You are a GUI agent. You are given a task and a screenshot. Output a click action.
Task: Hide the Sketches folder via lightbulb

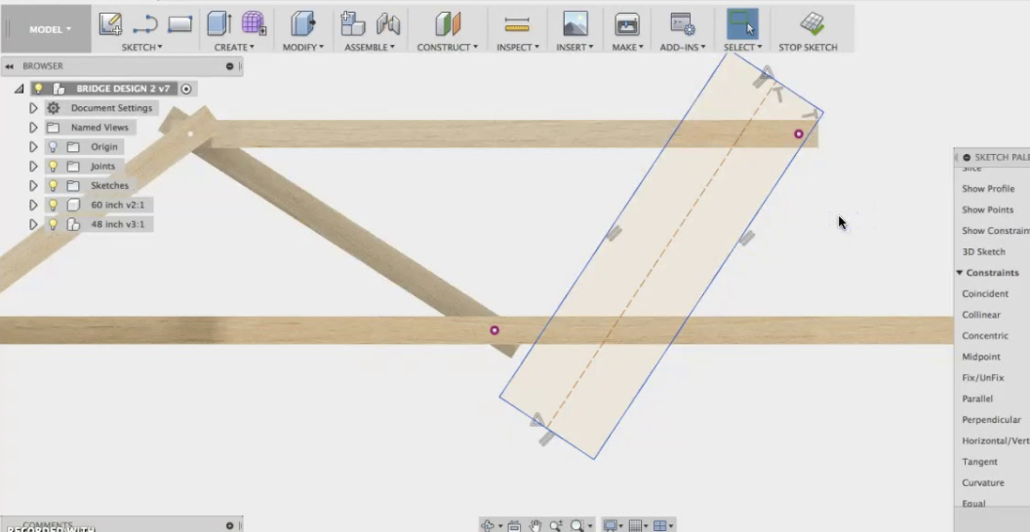click(53, 186)
